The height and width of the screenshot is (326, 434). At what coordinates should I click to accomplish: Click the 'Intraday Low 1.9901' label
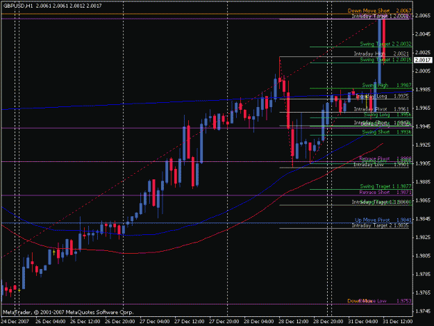381,165
